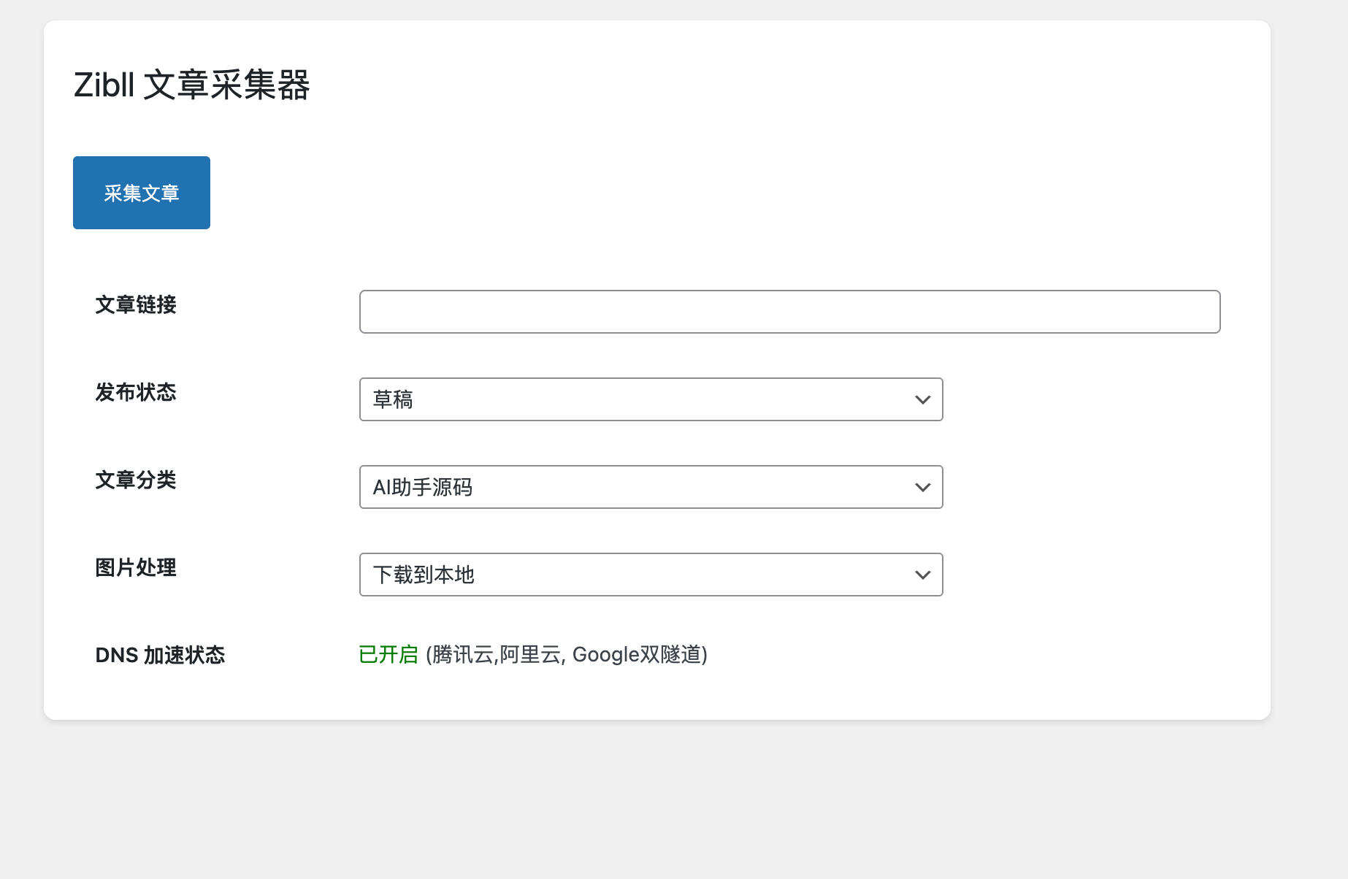Click the 文章分类 label
Viewport: 1348px width, 879px height.
(x=136, y=481)
